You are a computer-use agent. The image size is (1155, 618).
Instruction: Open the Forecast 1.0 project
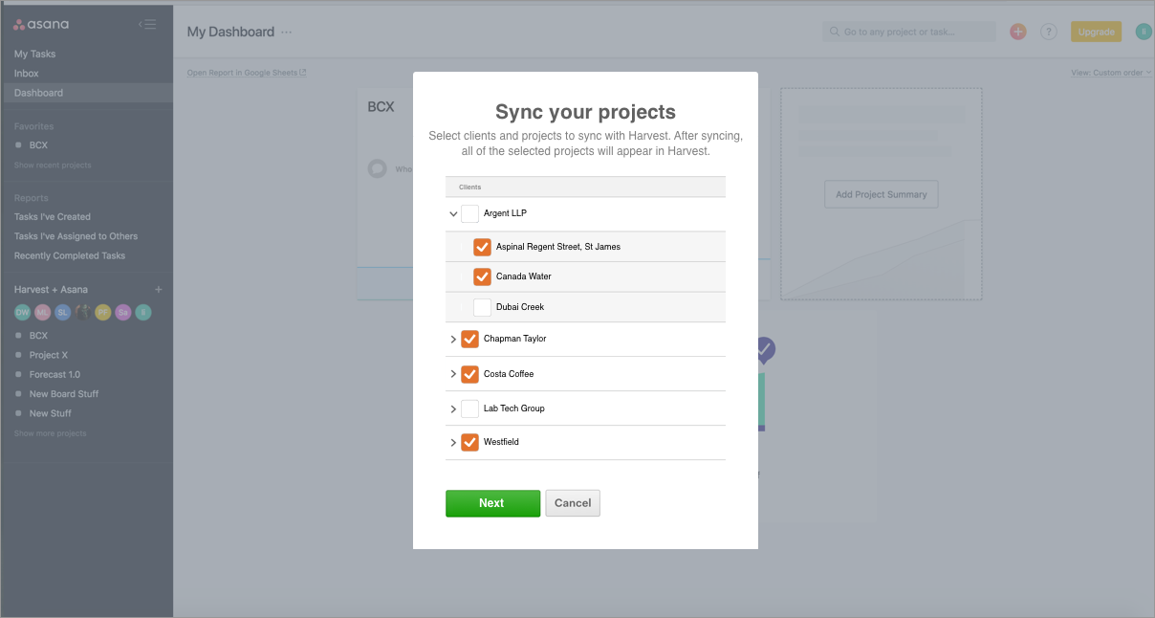[x=54, y=375]
